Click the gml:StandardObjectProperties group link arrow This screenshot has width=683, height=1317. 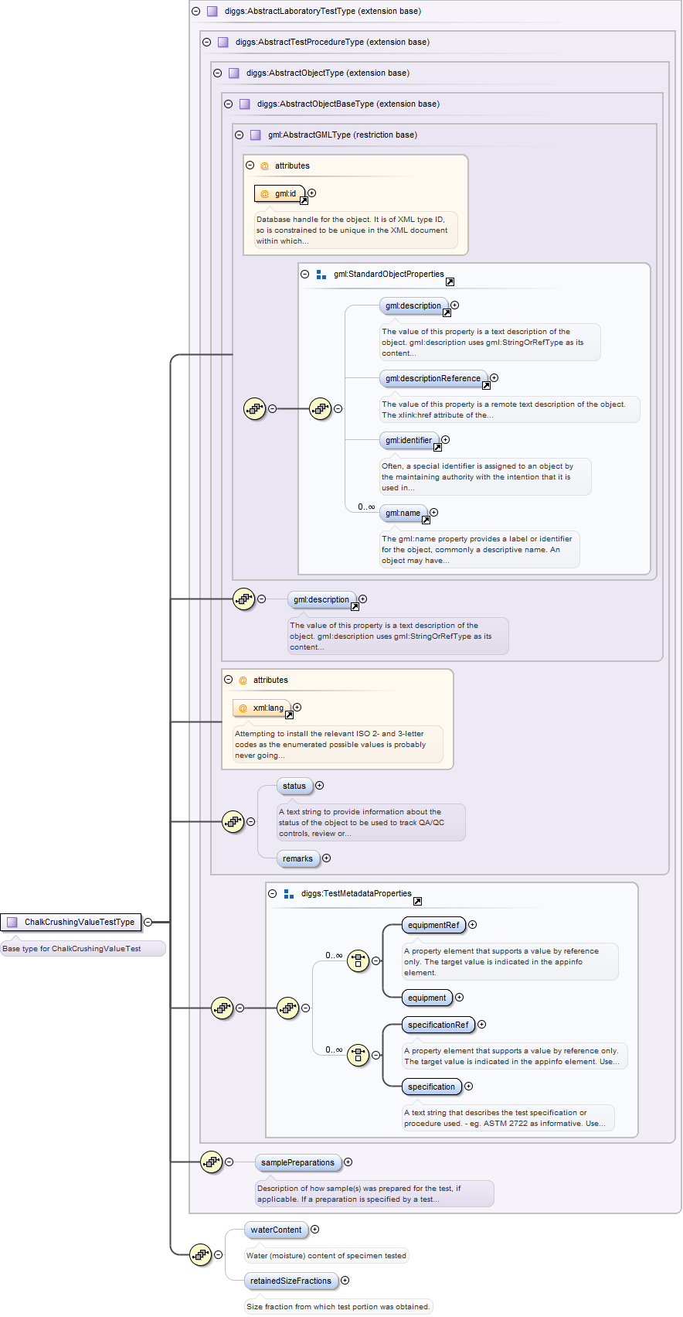click(x=450, y=282)
